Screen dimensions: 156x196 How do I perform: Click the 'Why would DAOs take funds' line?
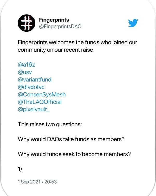(x=71, y=139)
